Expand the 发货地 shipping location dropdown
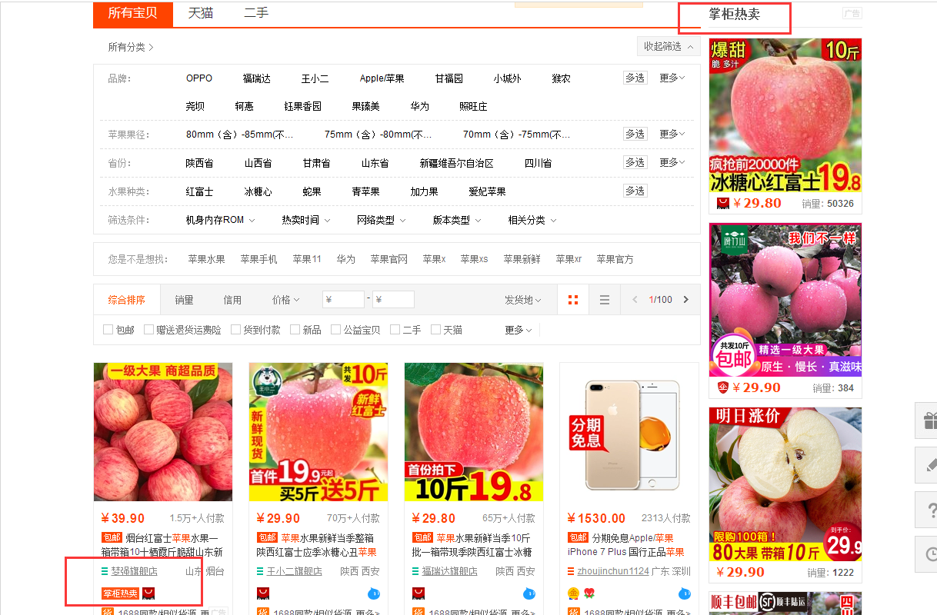 522,300
